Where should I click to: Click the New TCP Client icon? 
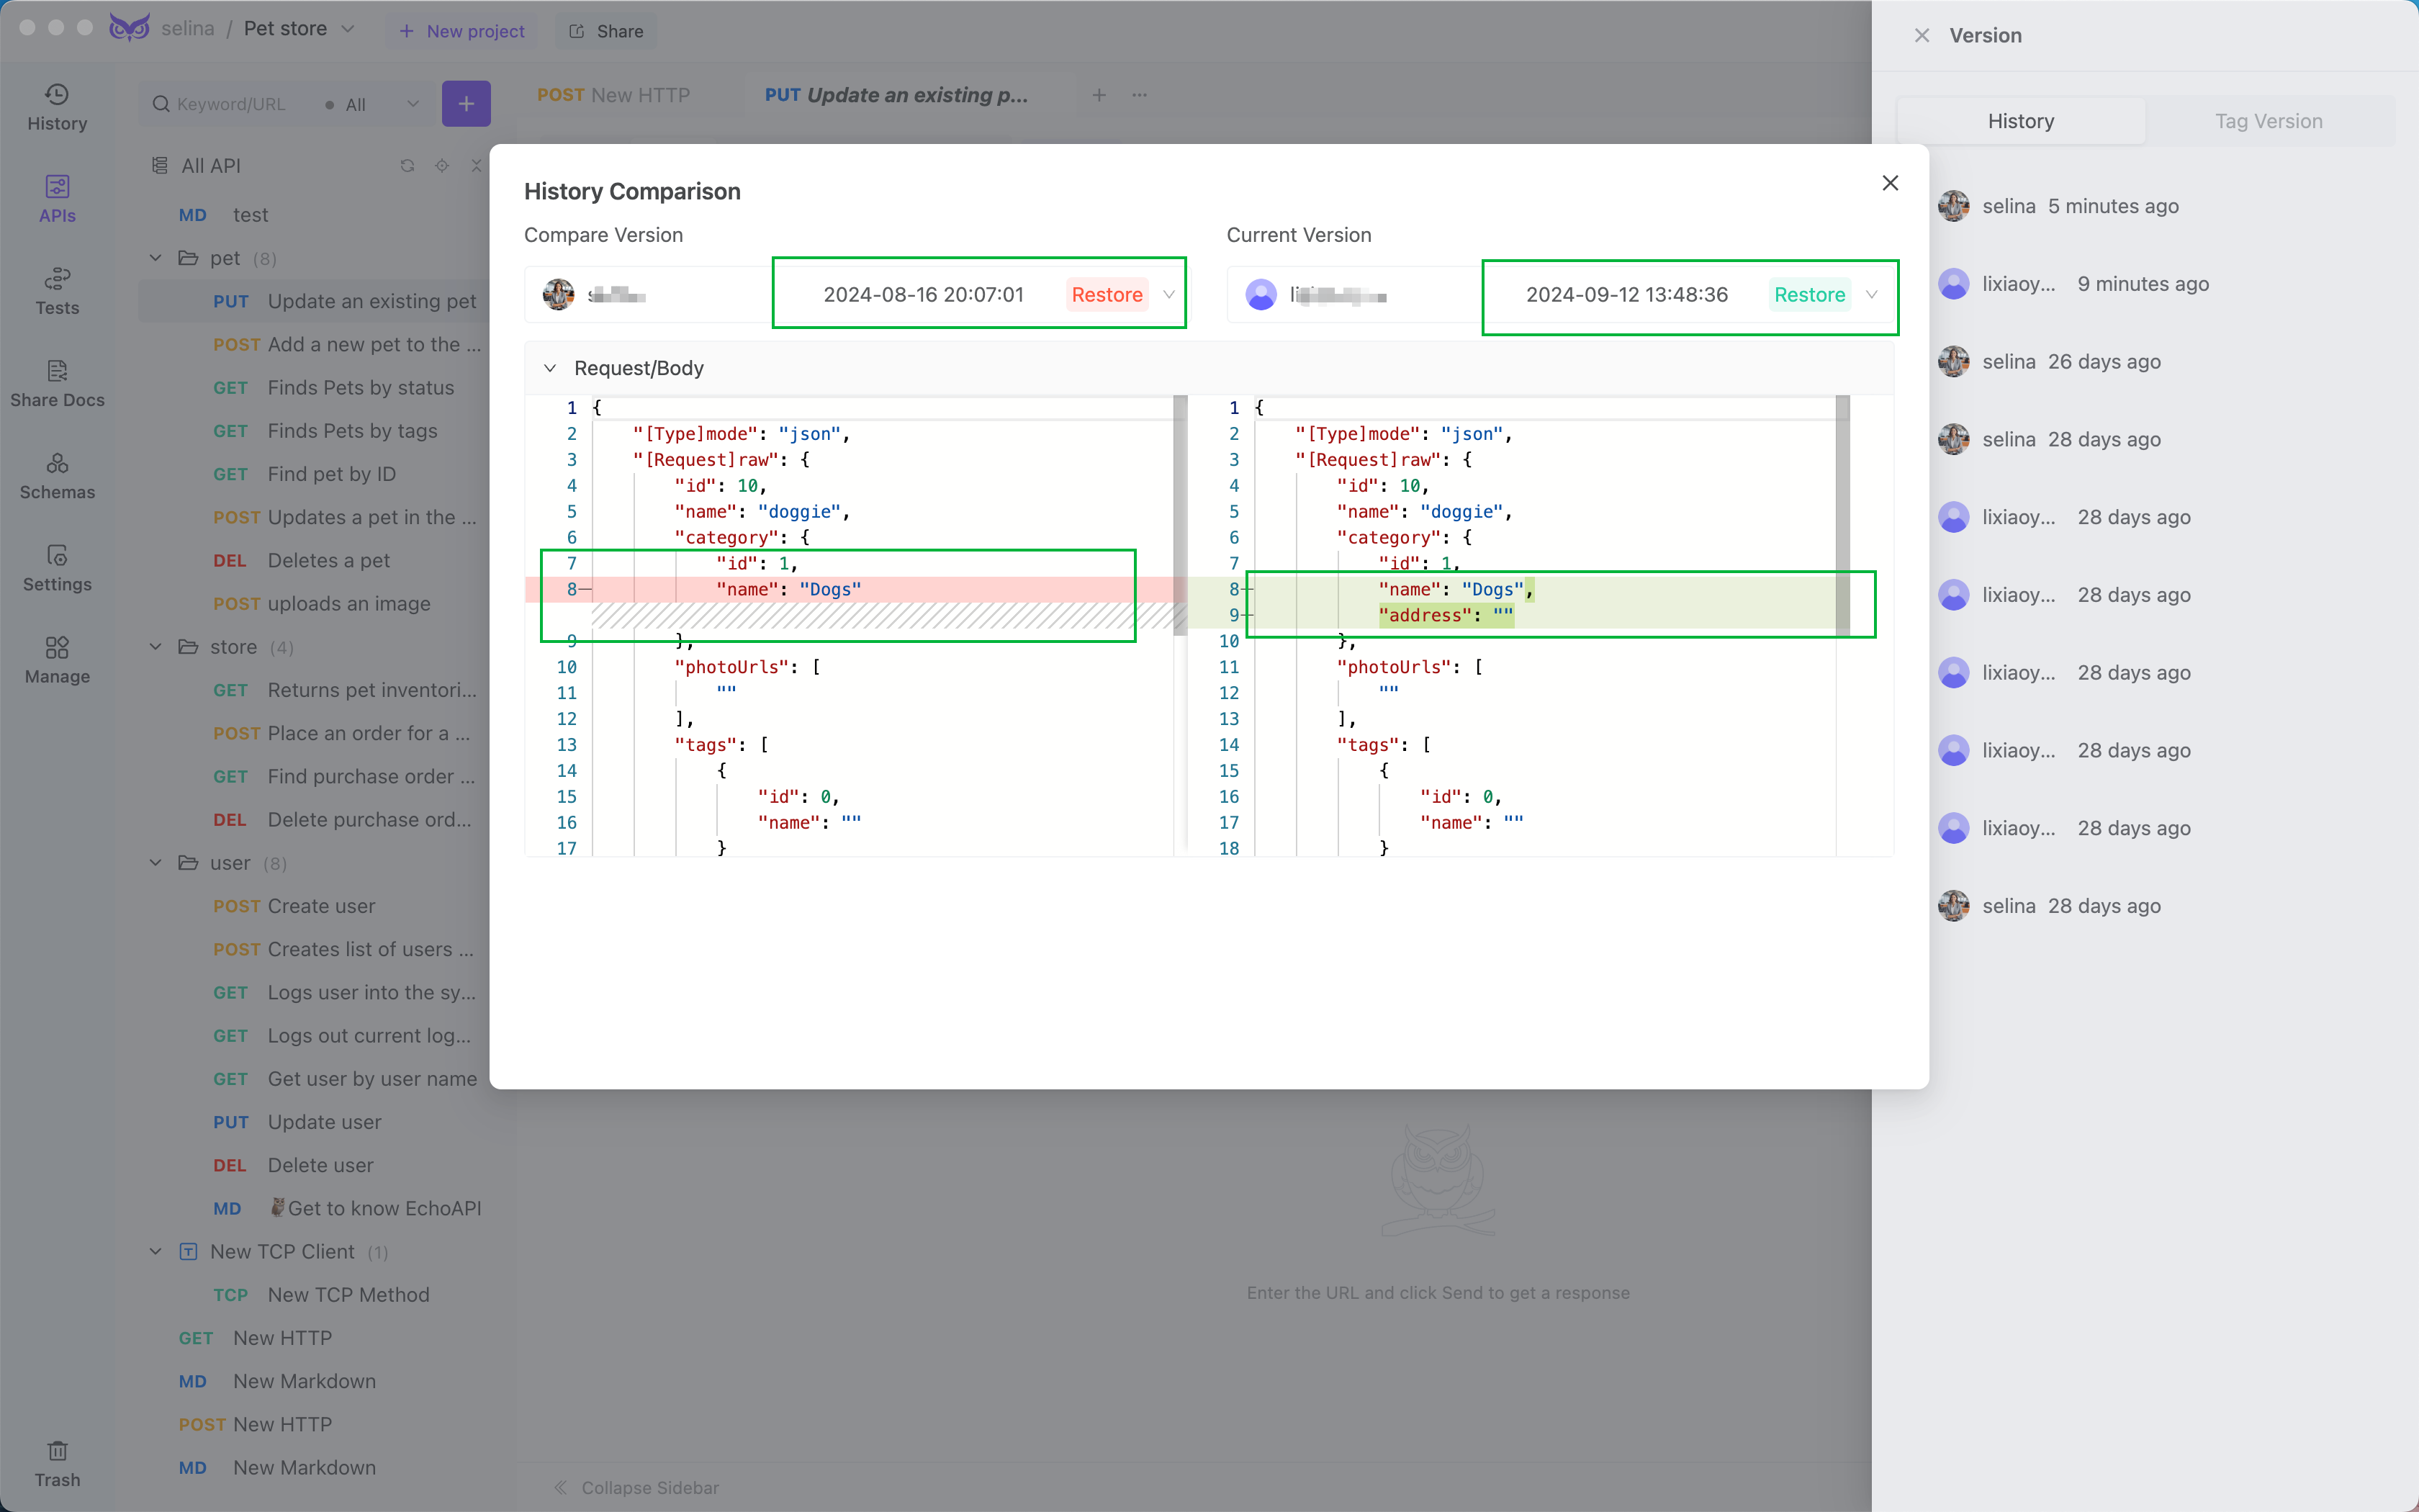[188, 1252]
